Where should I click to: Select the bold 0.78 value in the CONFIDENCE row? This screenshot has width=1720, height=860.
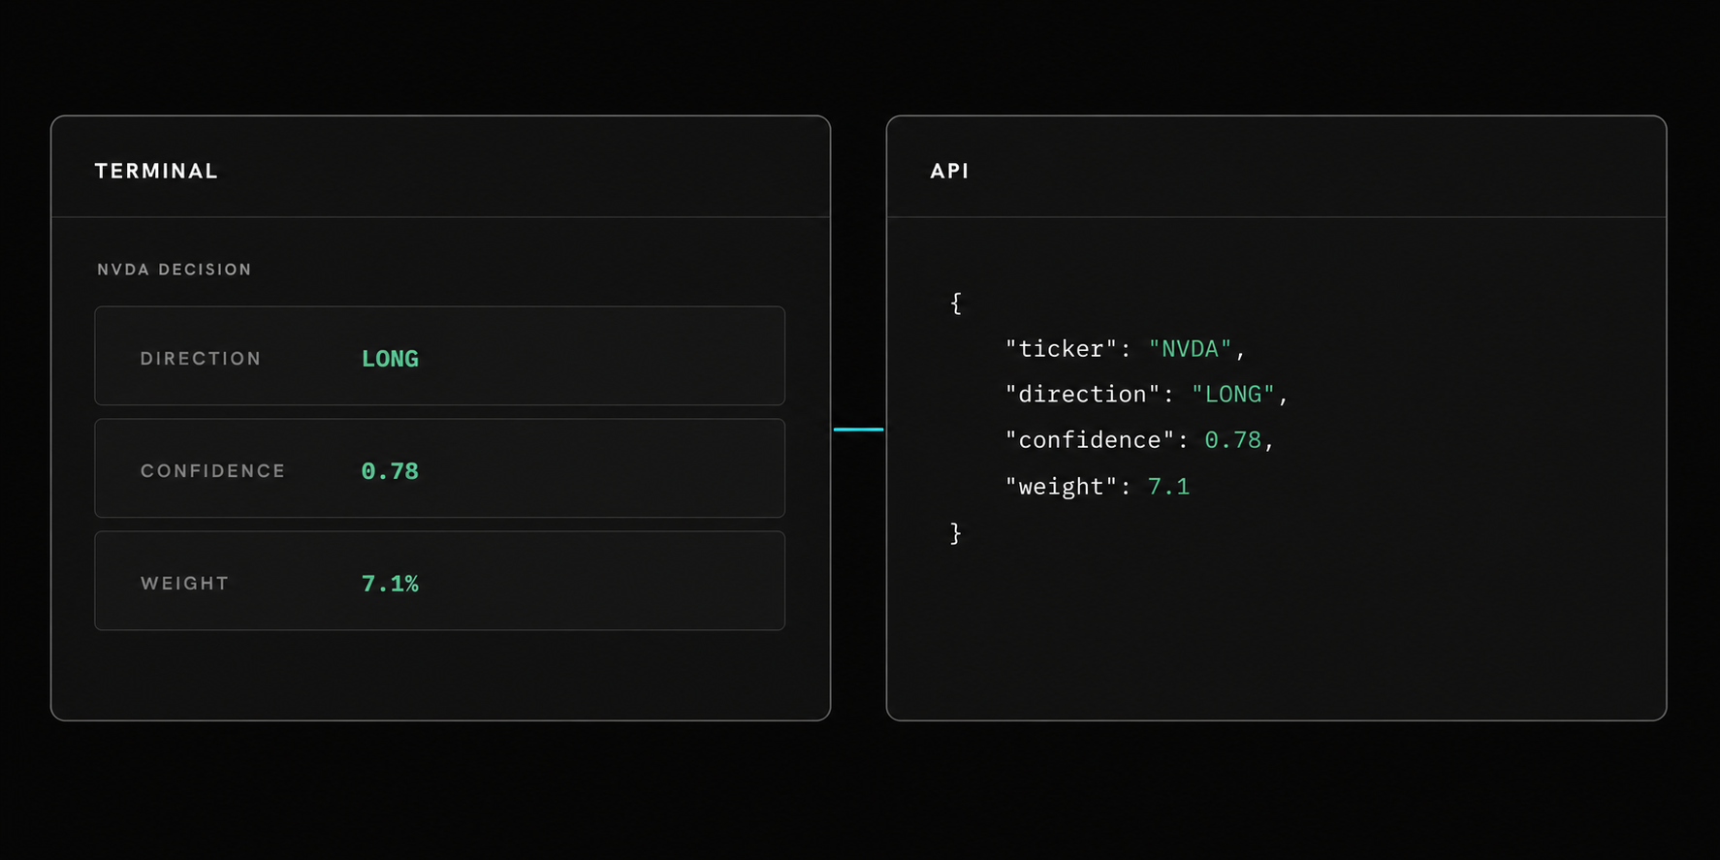click(390, 471)
